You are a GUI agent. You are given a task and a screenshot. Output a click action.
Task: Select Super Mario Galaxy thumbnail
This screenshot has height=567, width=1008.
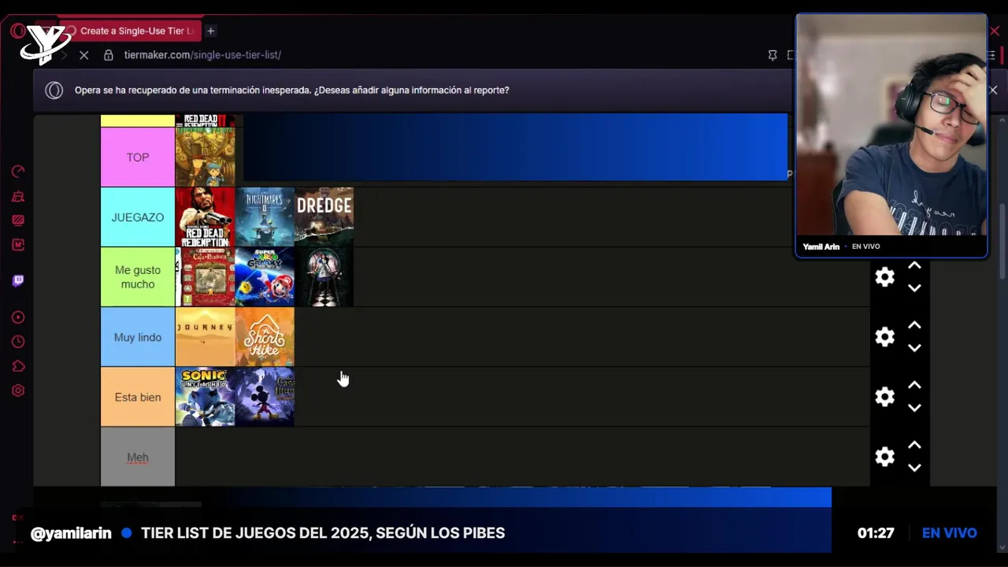click(x=265, y=277)
